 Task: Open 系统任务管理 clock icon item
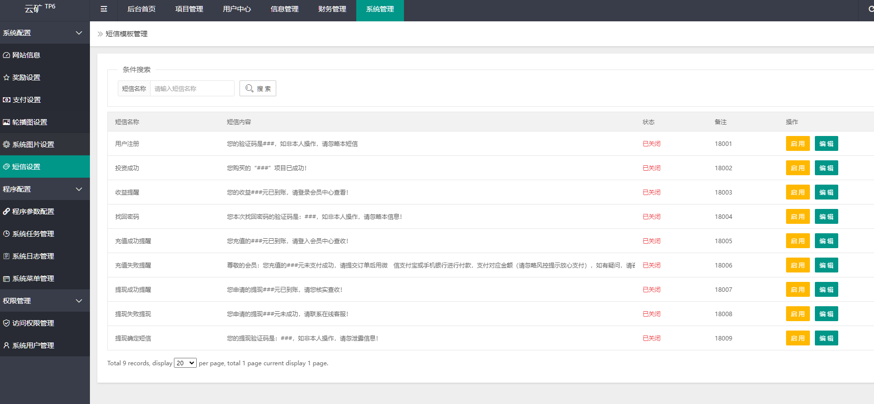[33, 234]
